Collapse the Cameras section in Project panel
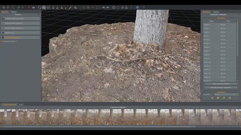The image size is (241, 135). tap(21, 19)
